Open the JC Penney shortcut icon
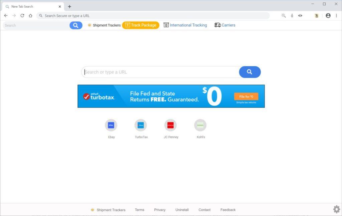 pyautogui.click(x=171, y=125)
